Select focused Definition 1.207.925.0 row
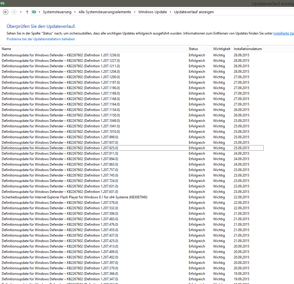294x284 pixels. (132, 148)
